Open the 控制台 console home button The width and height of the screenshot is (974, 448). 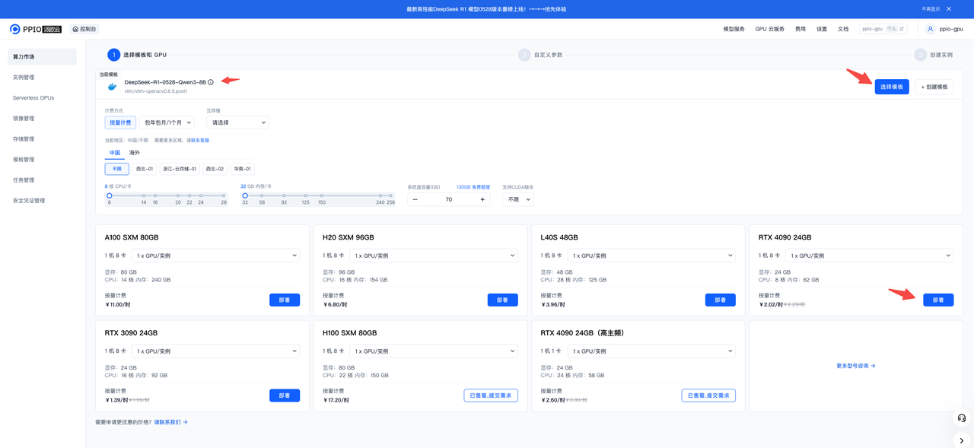click(x=84, y=29)
